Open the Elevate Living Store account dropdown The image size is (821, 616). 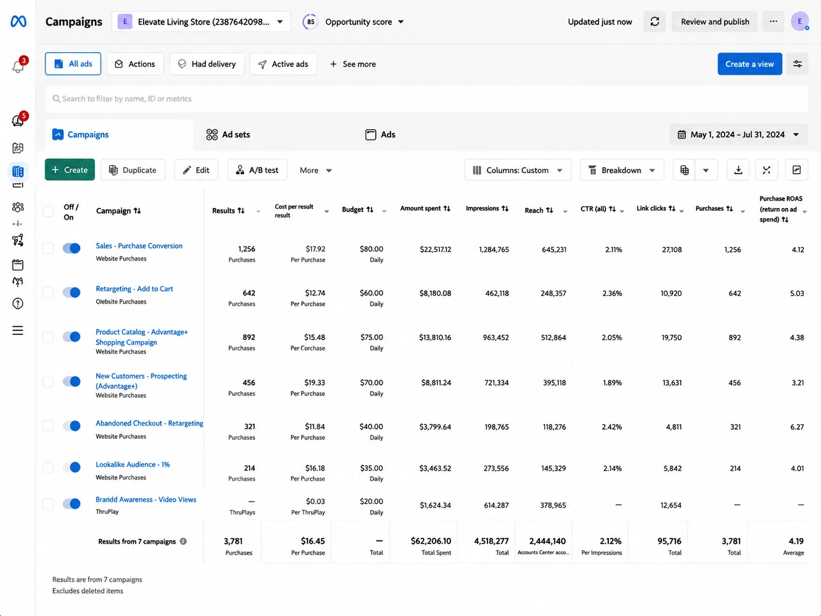coord(201,22)
